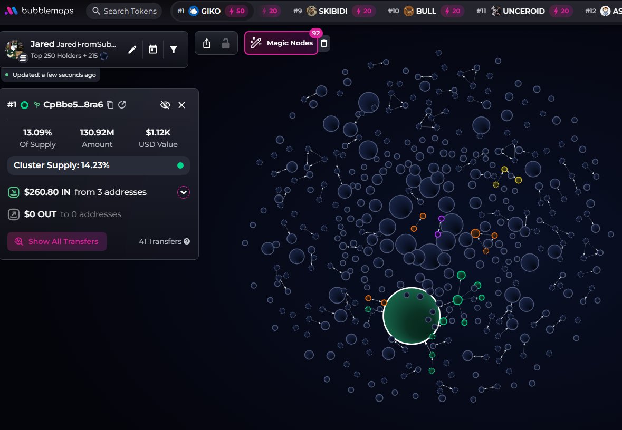Image resolution: width=622 pixels, height=430 pixels.
Task: Copy the CpBbe5...8ra6 address
Action: 110,105
